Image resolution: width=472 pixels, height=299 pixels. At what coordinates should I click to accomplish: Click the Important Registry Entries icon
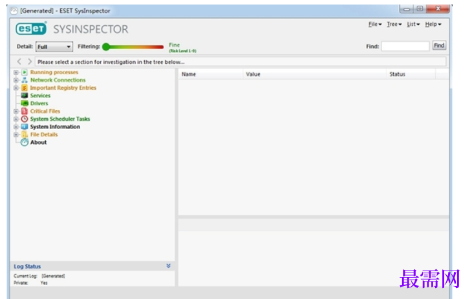25,88
